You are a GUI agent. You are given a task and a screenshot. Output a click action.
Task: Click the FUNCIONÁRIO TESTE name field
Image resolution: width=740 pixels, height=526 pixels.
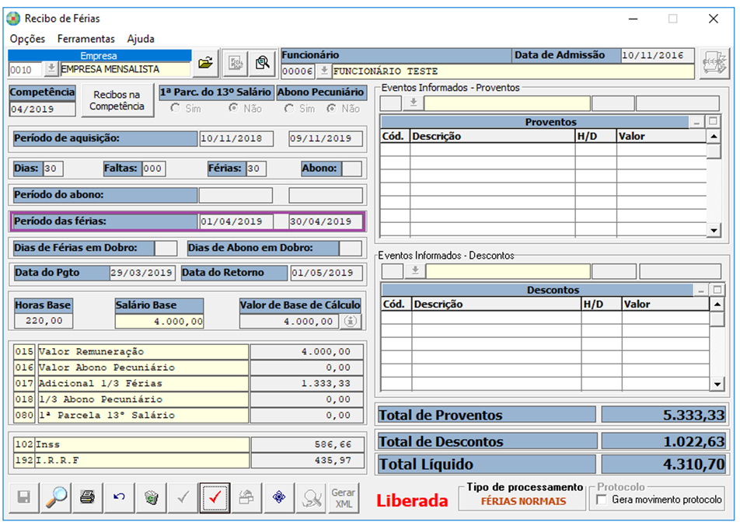513,71
